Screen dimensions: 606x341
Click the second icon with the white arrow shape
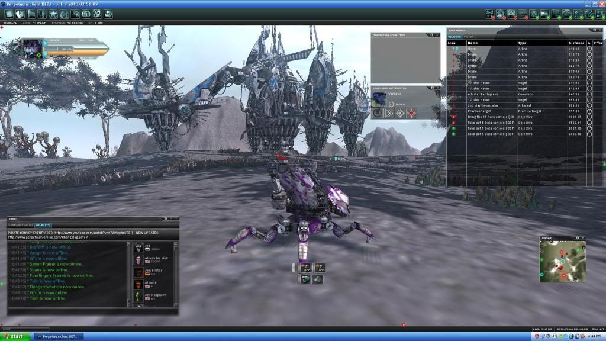20,14
